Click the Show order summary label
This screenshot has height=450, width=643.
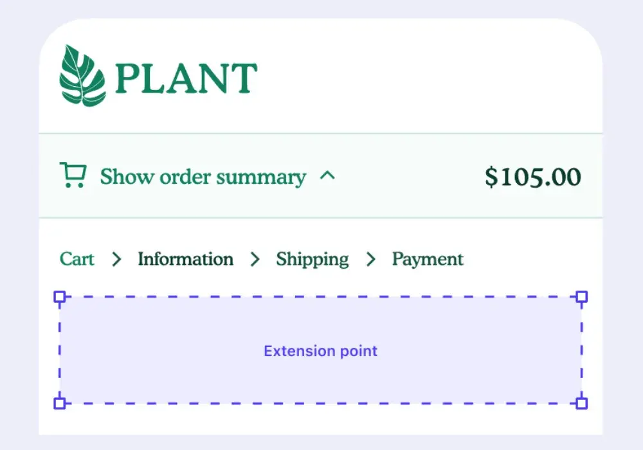[x=203, y=177]
